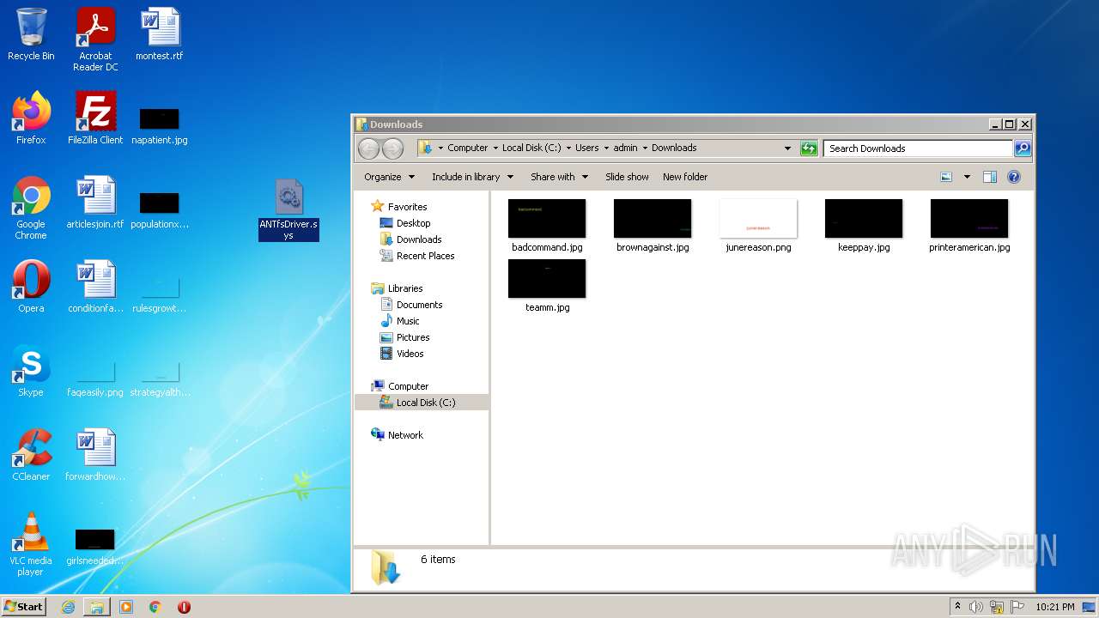Open Internet Explorer from the taskbar
The width and height of the screenshot is (1099, 618).
coord(68,607)
